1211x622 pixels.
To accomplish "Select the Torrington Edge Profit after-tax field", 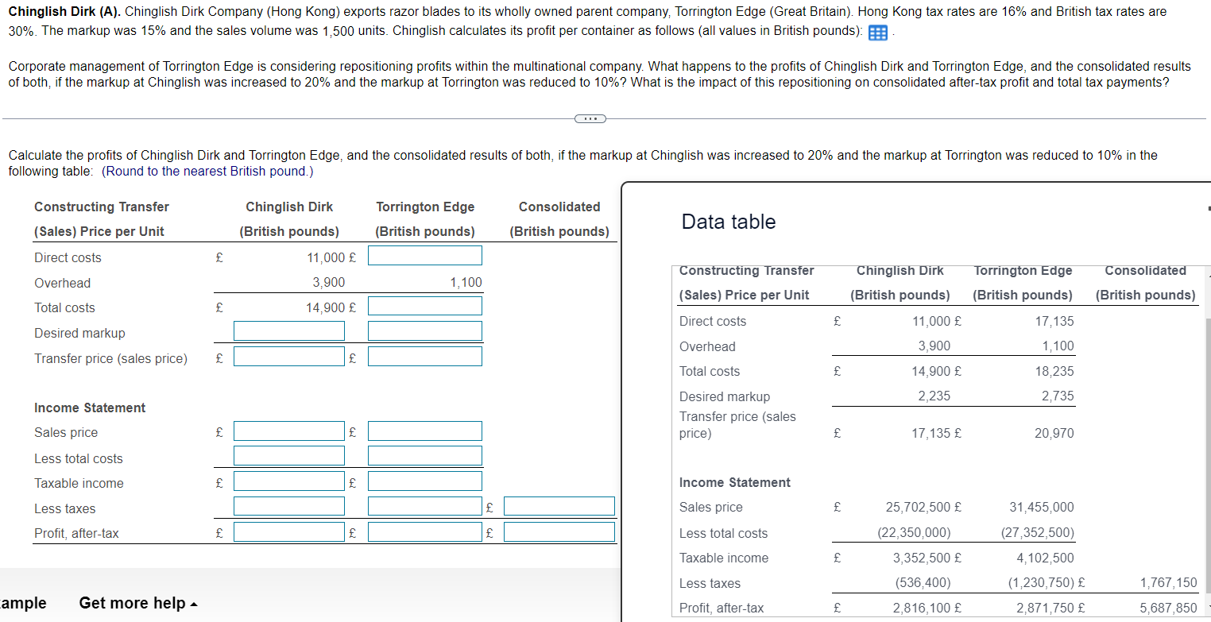I will tap(424, 531).
